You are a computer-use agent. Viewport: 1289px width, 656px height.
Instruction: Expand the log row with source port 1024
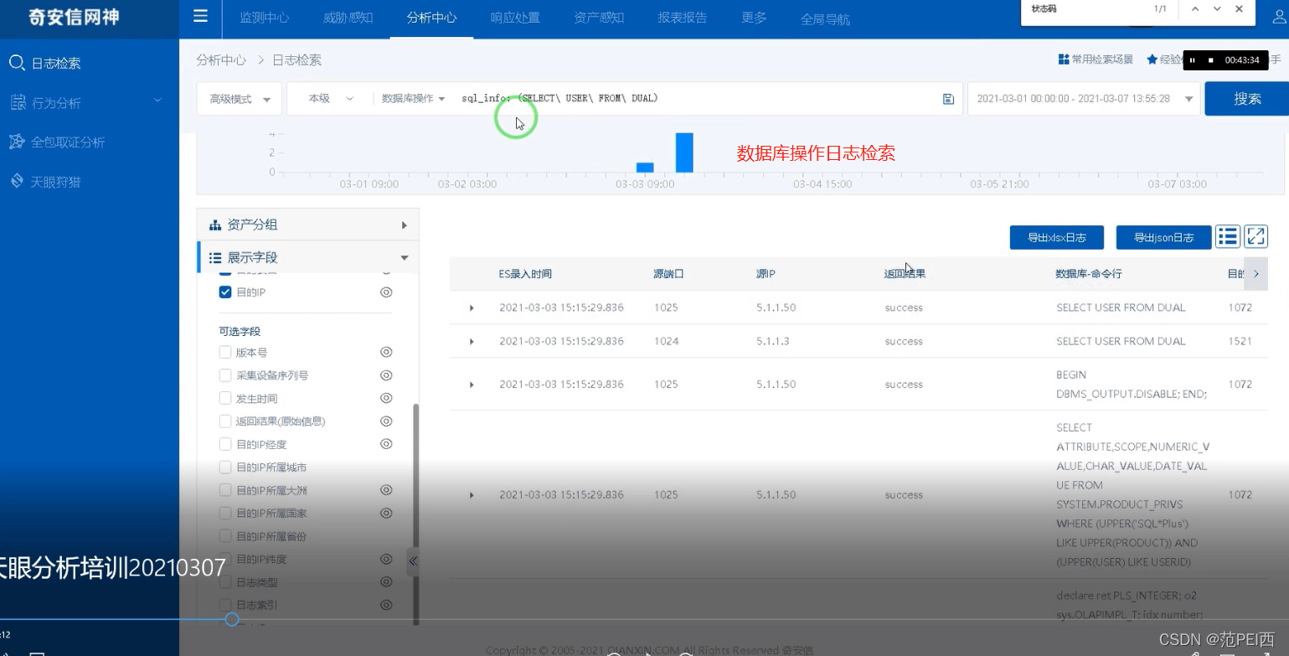[x=472, y=342]
